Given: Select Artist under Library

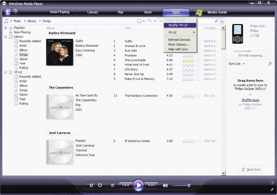Looking at the screenshot, I should (23, 46).
